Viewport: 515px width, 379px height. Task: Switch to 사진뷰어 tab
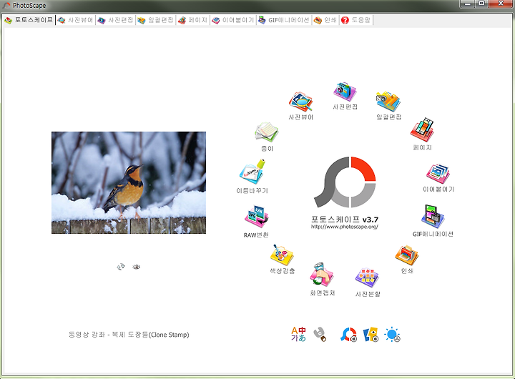(76, 20)
